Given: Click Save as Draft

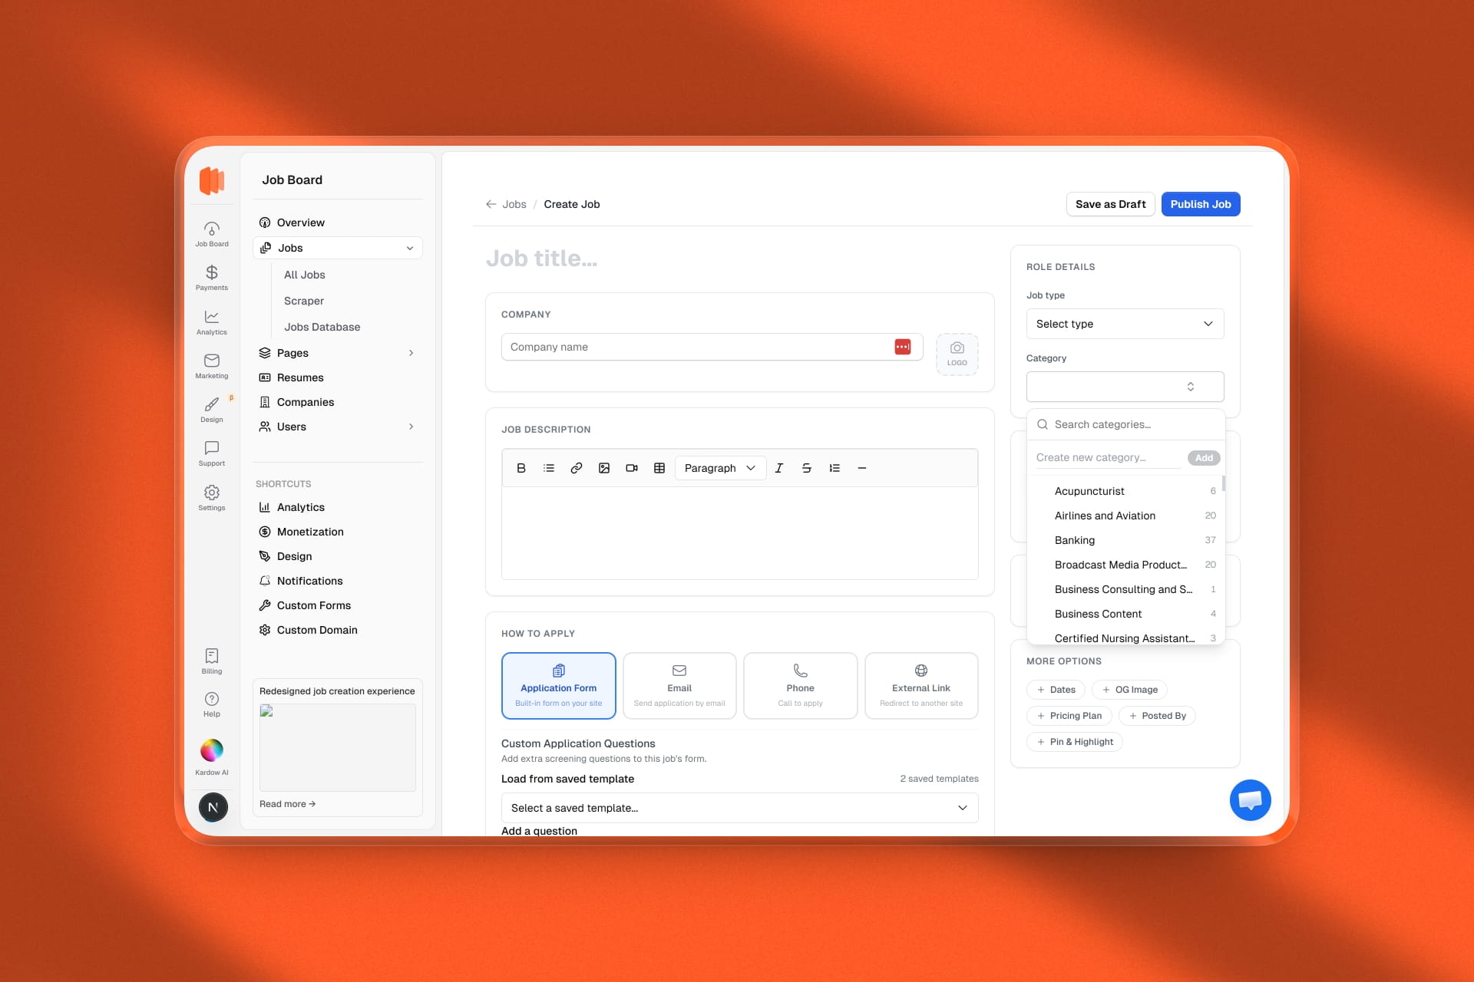Looking at the screenshot, I should (x=1110, y=204).
